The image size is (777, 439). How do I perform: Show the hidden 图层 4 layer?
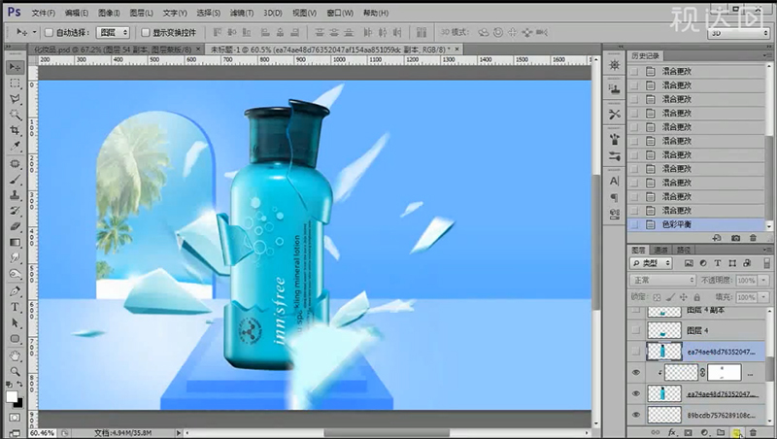tap(636, 330)
